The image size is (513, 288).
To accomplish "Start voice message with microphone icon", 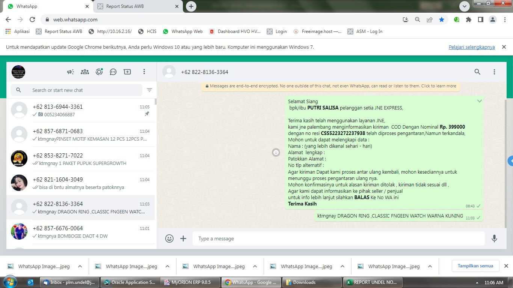I will click(x=494, y=238).
